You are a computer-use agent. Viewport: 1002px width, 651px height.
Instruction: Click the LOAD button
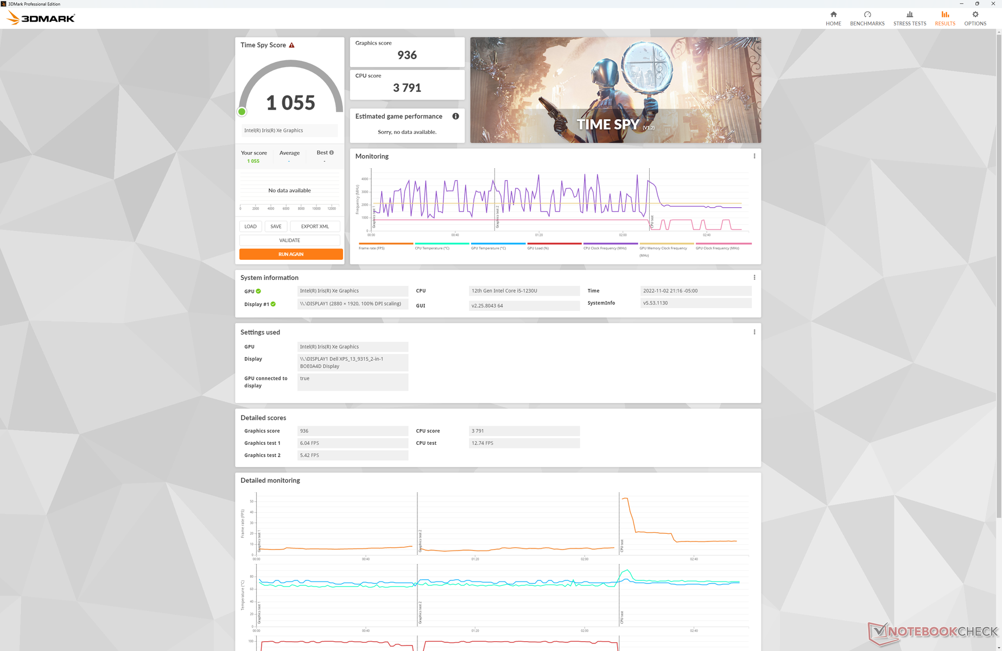point(250,227)
